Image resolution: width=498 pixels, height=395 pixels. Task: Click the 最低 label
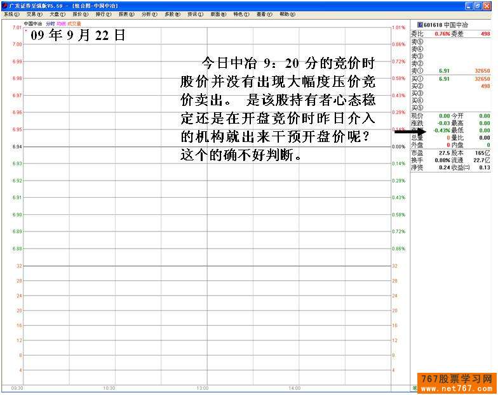click(x=457, y=131)
